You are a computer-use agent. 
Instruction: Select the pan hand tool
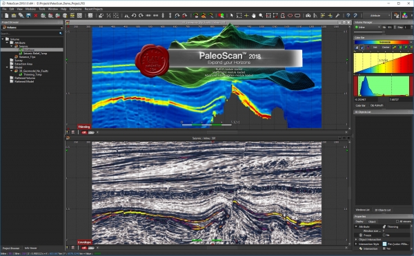coord(253,16)
